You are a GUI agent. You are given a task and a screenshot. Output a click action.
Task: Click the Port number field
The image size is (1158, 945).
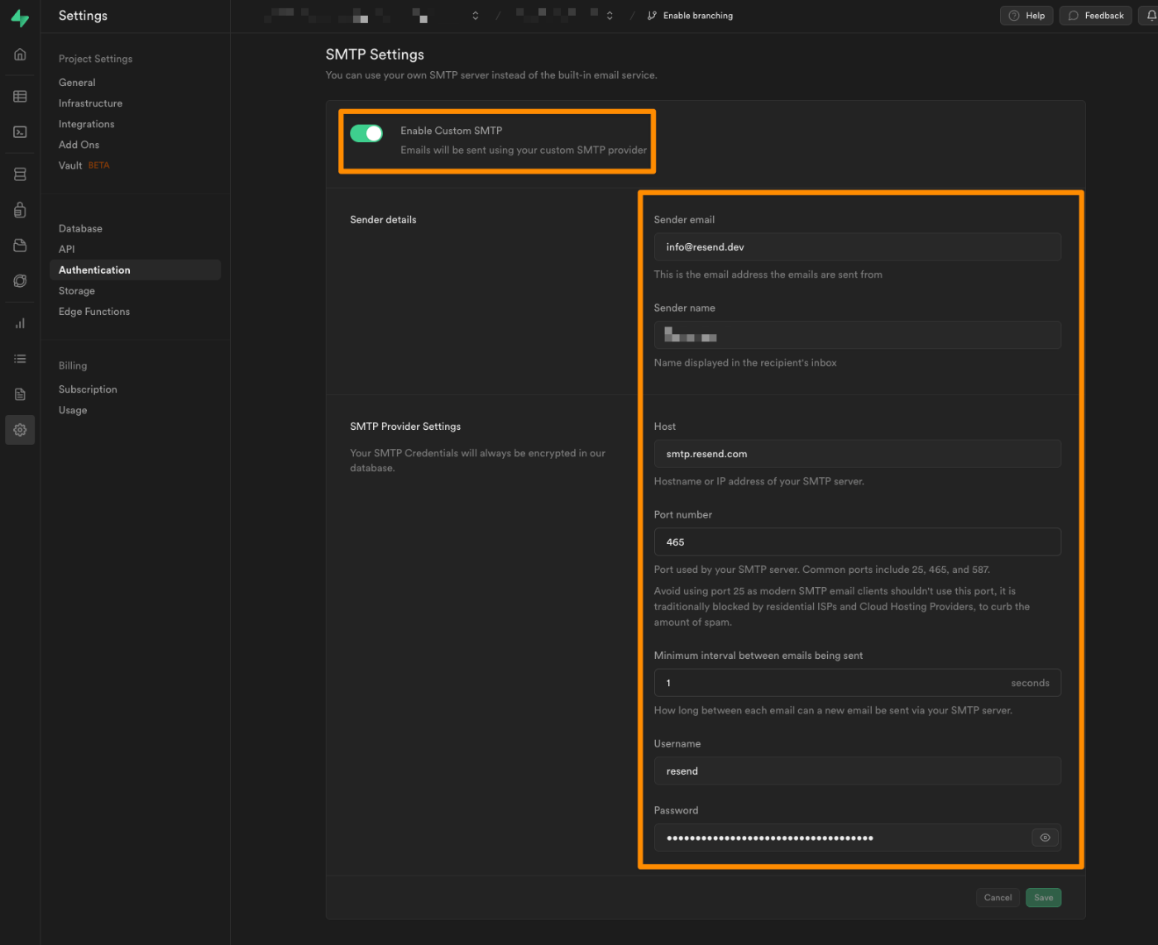(x=857, y=542)
